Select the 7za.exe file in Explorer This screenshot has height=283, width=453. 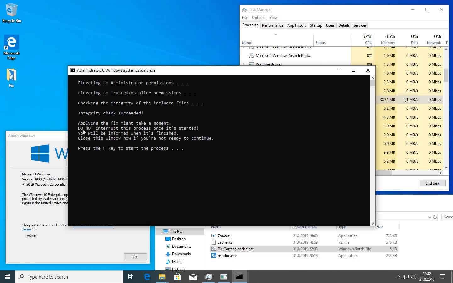[x=223, y=236]
